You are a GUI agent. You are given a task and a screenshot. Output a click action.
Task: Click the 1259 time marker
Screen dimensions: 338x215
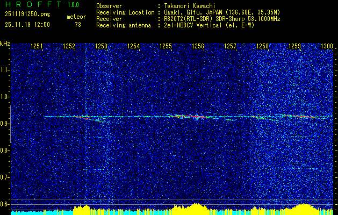tap(294, 46)
